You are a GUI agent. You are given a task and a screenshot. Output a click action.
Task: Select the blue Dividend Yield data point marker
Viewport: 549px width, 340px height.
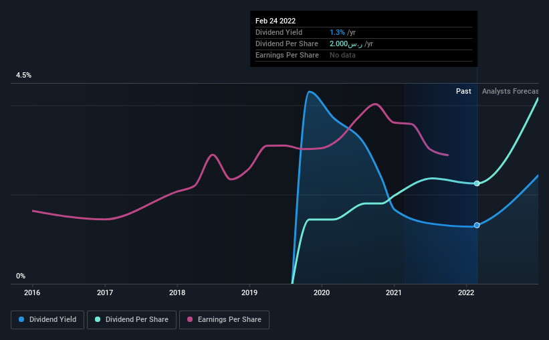(477, 225)
